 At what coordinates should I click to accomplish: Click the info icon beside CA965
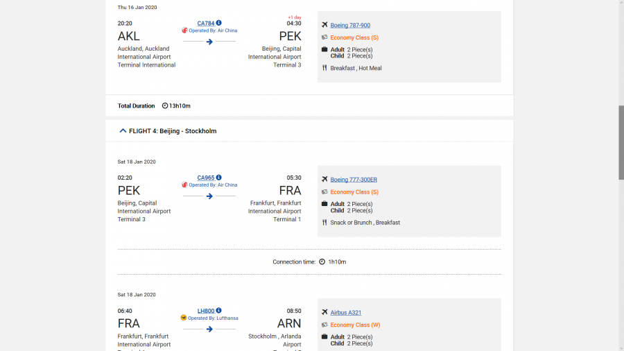pos(219,178)
